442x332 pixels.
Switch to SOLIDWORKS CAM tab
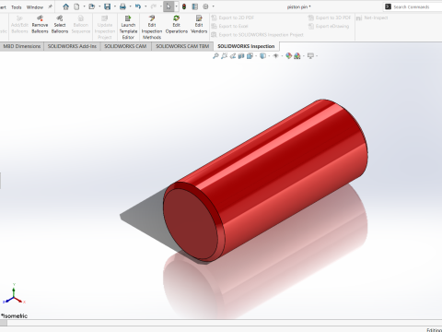pyautogui.click(x=125, y=46)
